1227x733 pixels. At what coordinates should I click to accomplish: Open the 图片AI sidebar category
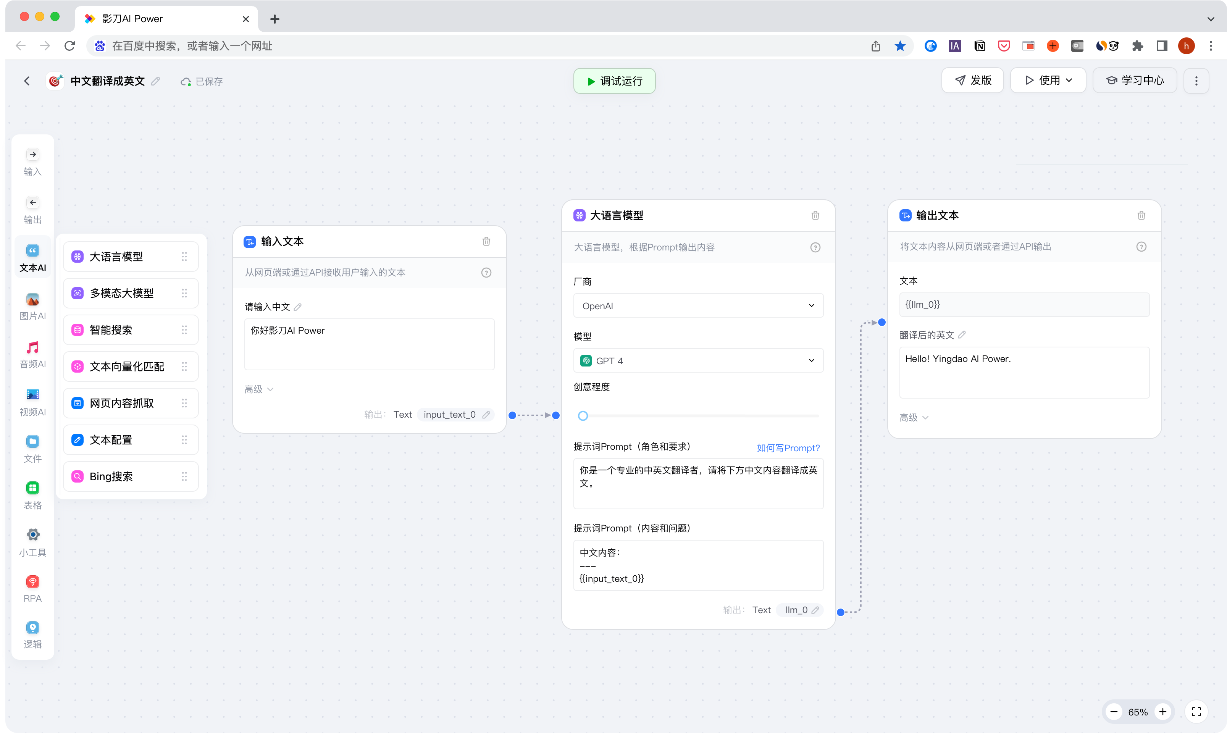click(32, 306)
